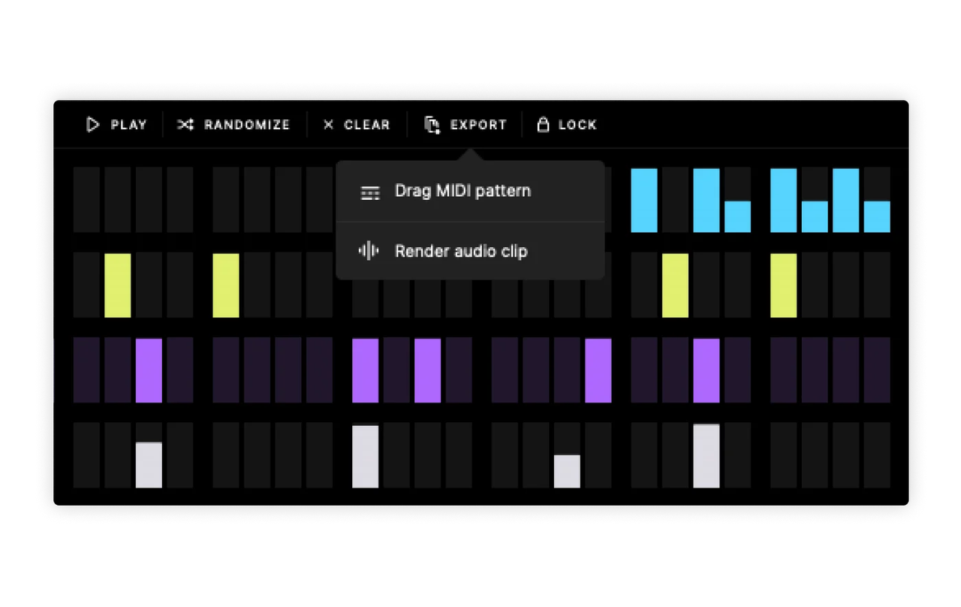Turn off purple step 19
This screenshot has height=607, width=961.
coord(706,370)
